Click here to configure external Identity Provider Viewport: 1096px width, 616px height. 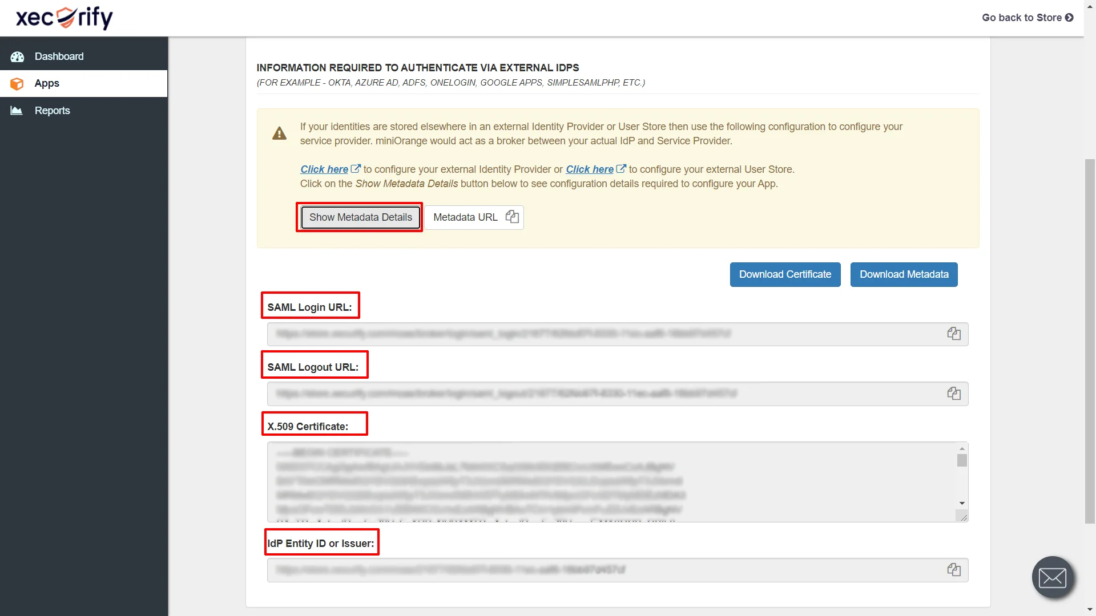(x=324, y=169)
